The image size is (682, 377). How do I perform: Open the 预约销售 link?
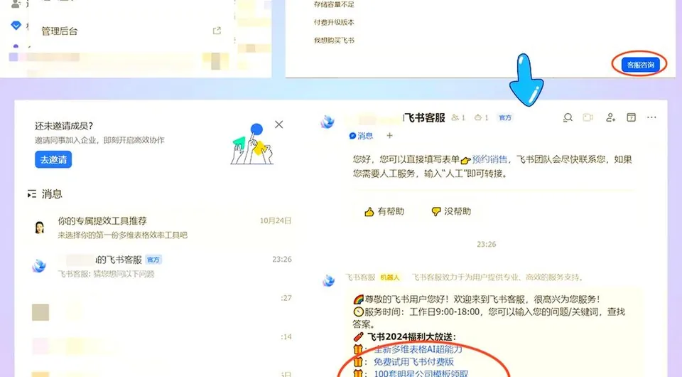[x=489, y=159]
